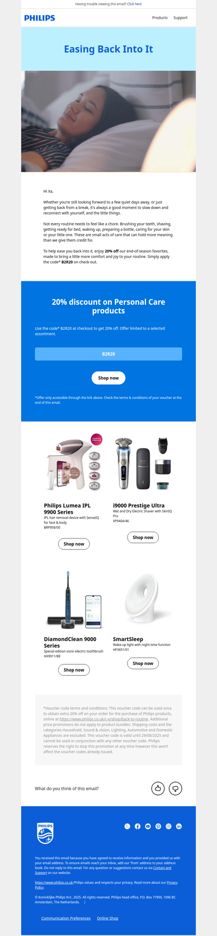Shop now for SmartSleep wake-up light

point(143,663)
